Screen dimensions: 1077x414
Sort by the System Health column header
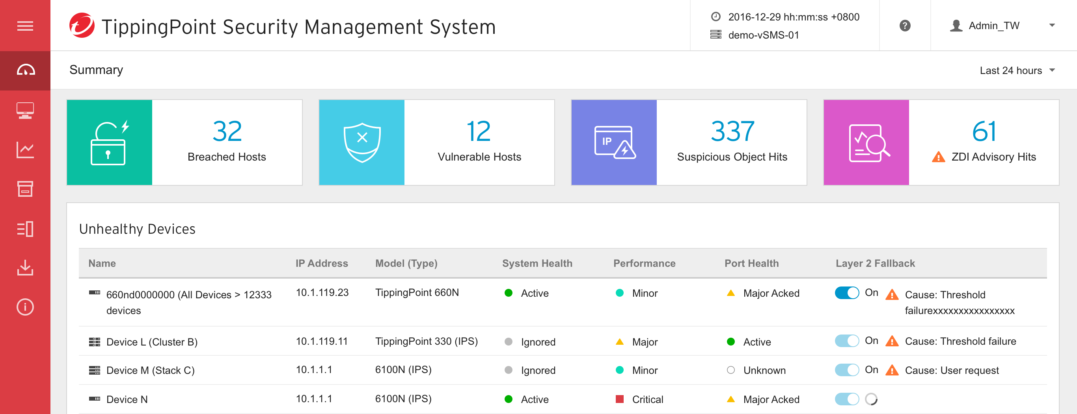coord(537,263)
